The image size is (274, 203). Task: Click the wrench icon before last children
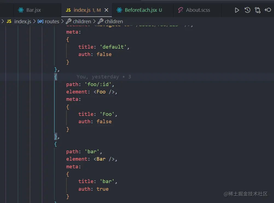click(100, 21)
